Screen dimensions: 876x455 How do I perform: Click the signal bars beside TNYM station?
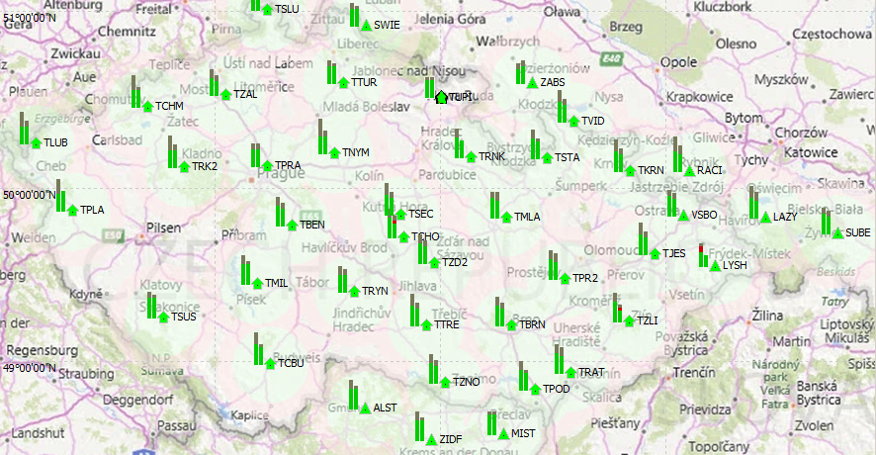[x=322, y=137]
